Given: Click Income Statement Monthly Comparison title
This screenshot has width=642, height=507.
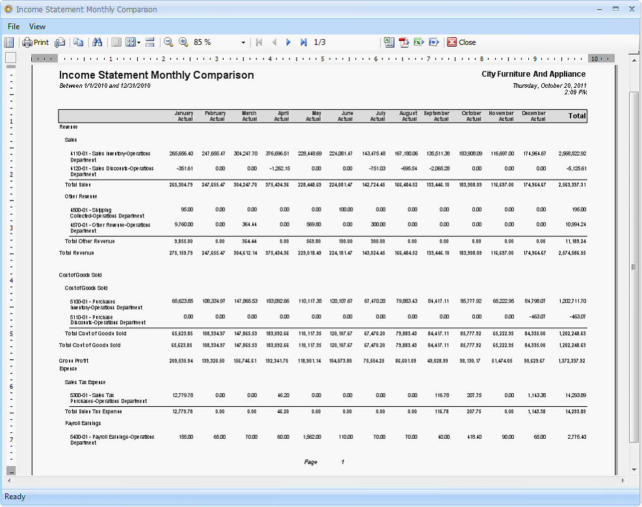Looking at the screenshot, I should click(156, 75).
